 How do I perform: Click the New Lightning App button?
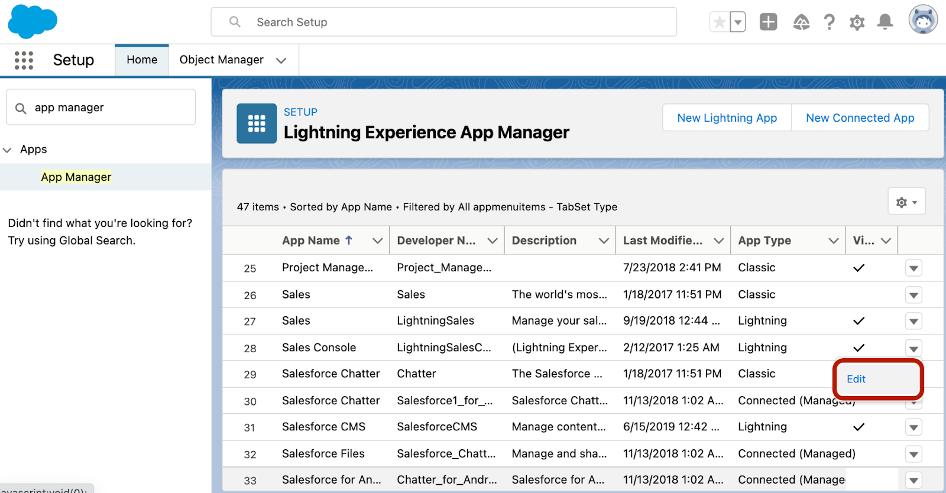[x=727, y=118]
